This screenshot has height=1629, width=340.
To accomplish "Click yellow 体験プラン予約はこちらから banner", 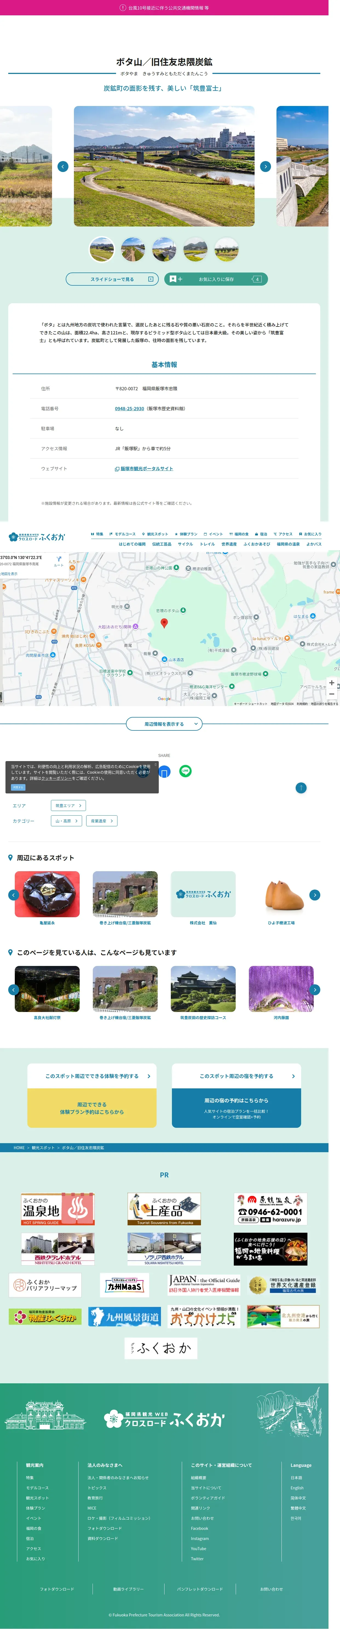I will click(x=92, y=1108).
